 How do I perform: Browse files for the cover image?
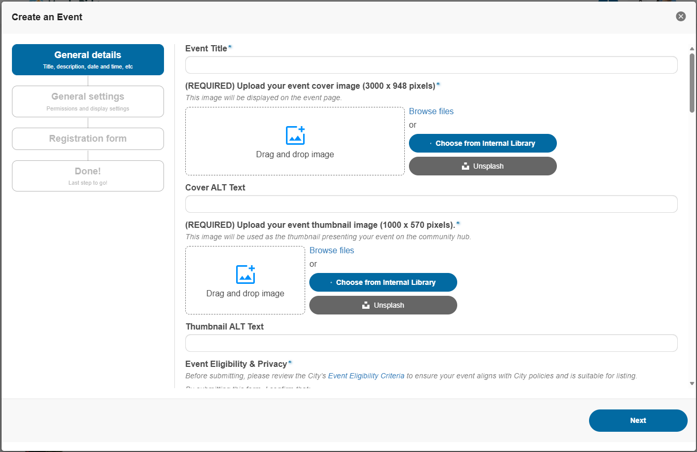coord(431,111)
